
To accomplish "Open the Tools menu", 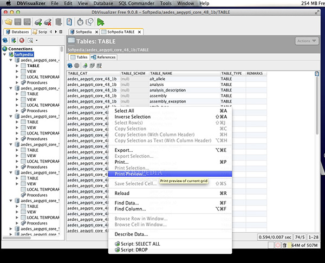I will click(x=166, y=3).
